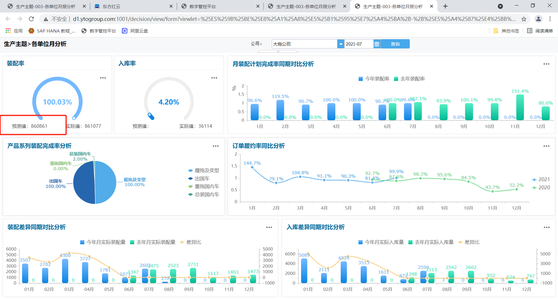Click the 装配率 gauge value 100.03%
The width and height of the screenshot is (558, 299).
click(x=58, y=102)
